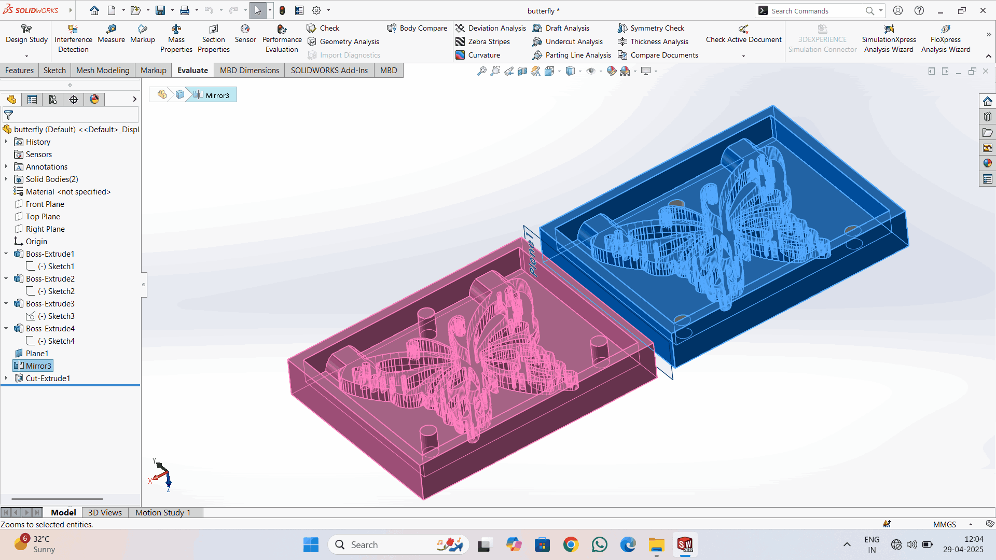The image size is (996, 560).
Task: Collapse the Boss-Extrude1 feature
Action: tap(6, 254)
